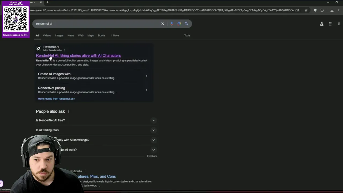343x193 pixels.
Task: Open the 'RenderNet pricing' sitelink
Action: coord(51,88)
